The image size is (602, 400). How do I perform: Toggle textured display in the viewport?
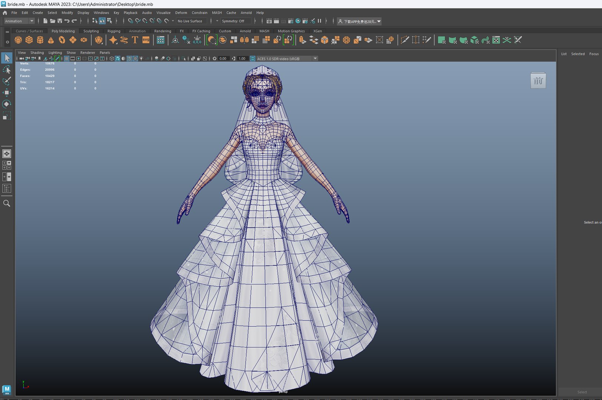pos(135,59)
